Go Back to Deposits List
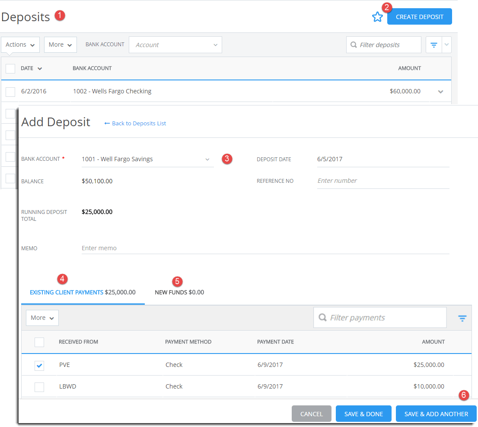478x427 pixels. [x=136, y=123]
